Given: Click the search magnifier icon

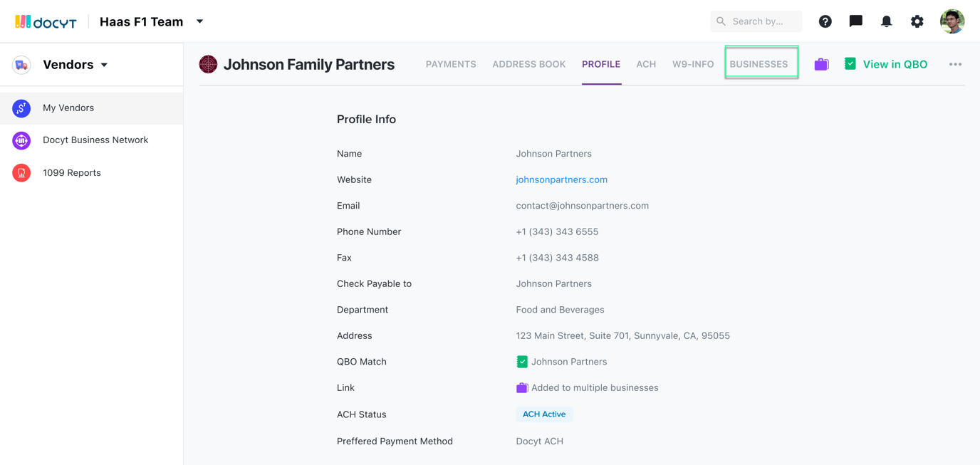Looking at the screenshot, I should (x=721, y=21).
